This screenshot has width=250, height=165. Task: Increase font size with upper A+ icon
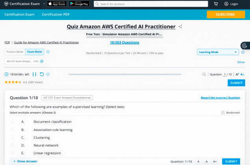(x=243, y=74)
